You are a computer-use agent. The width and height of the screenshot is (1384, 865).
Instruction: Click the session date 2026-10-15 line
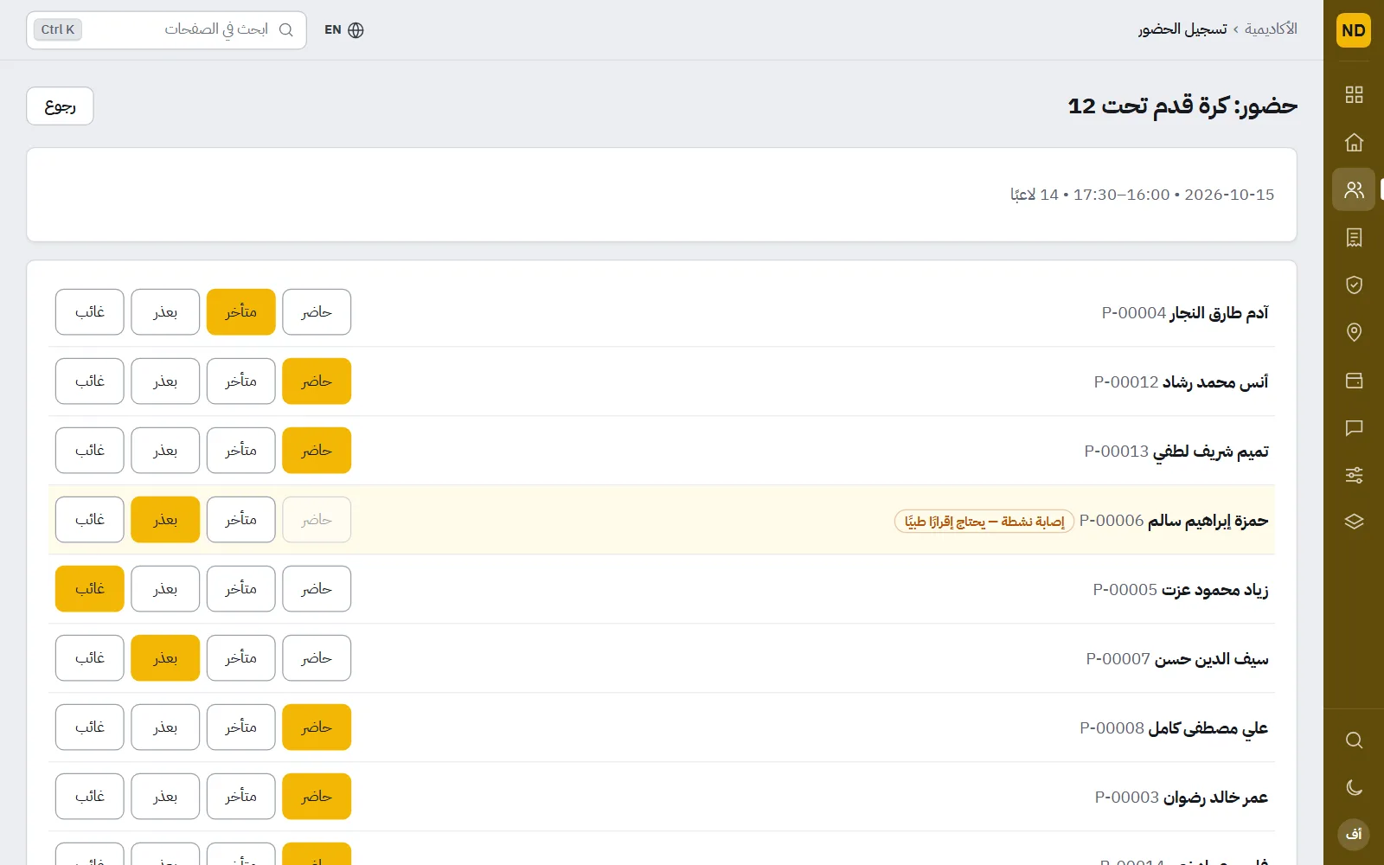tap(1142, 195)
